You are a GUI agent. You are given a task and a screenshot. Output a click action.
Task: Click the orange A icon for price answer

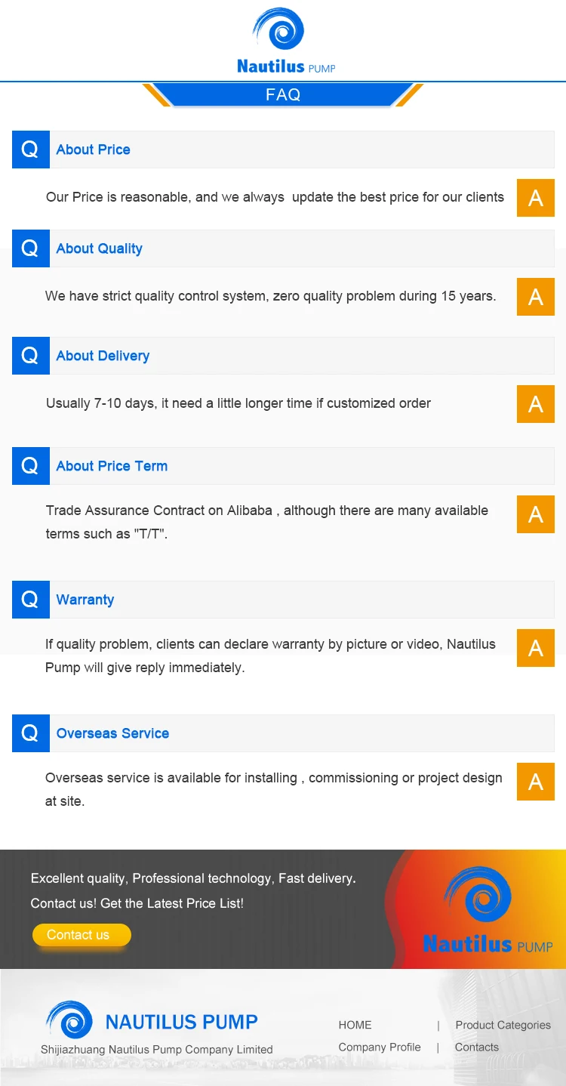pyautogui.click(x=536, y=198)
